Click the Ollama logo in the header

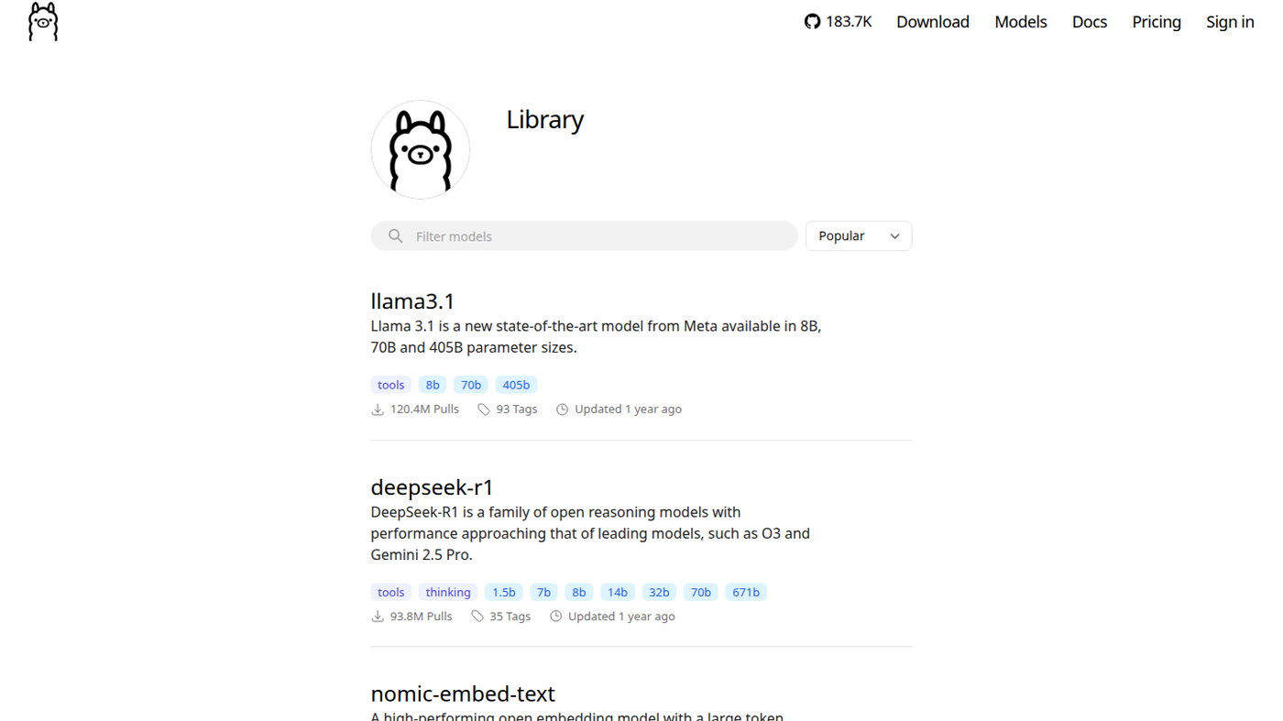coord(43,22)
